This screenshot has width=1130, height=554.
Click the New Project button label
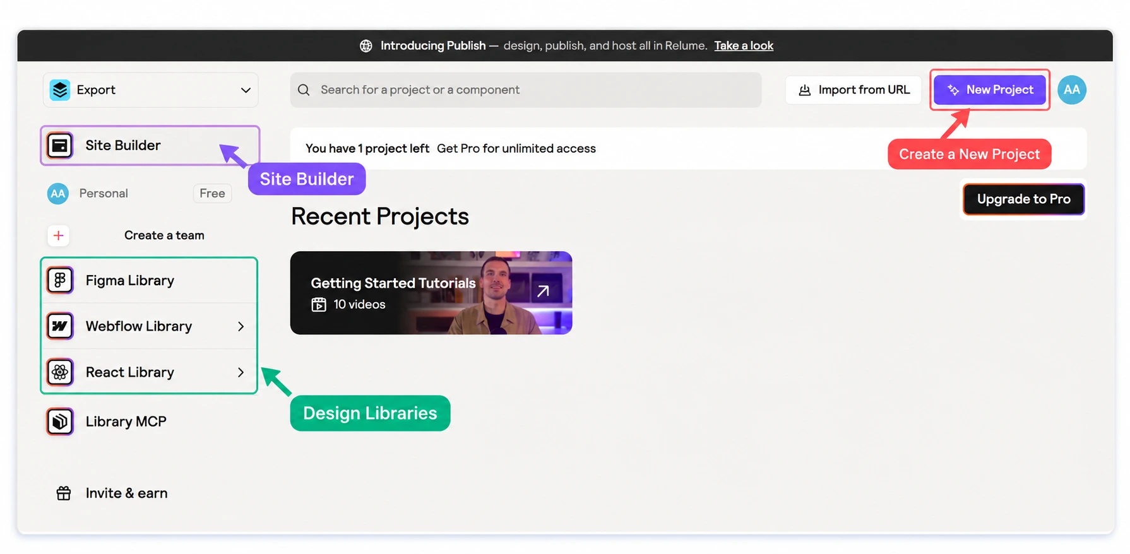tap(1000, 90)
